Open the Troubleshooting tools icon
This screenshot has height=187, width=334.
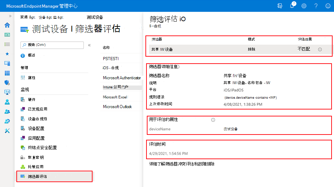pyautogui.click(x=7, y=131)
